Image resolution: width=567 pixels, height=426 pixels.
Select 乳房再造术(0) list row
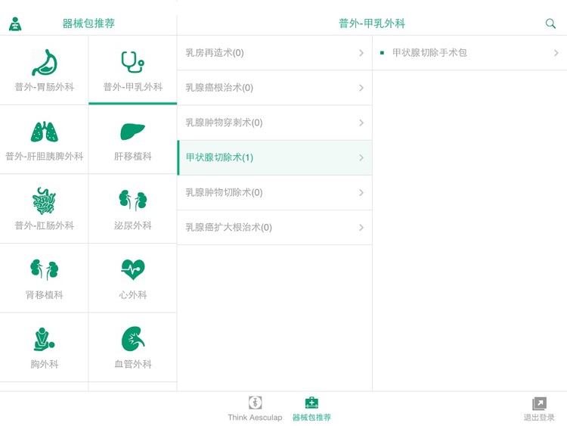point(275,53)
